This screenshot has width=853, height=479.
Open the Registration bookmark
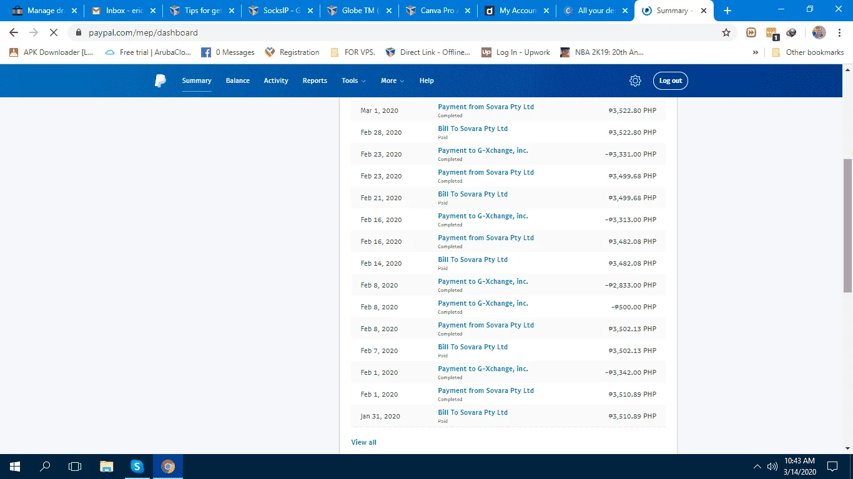tap(292, 52)
